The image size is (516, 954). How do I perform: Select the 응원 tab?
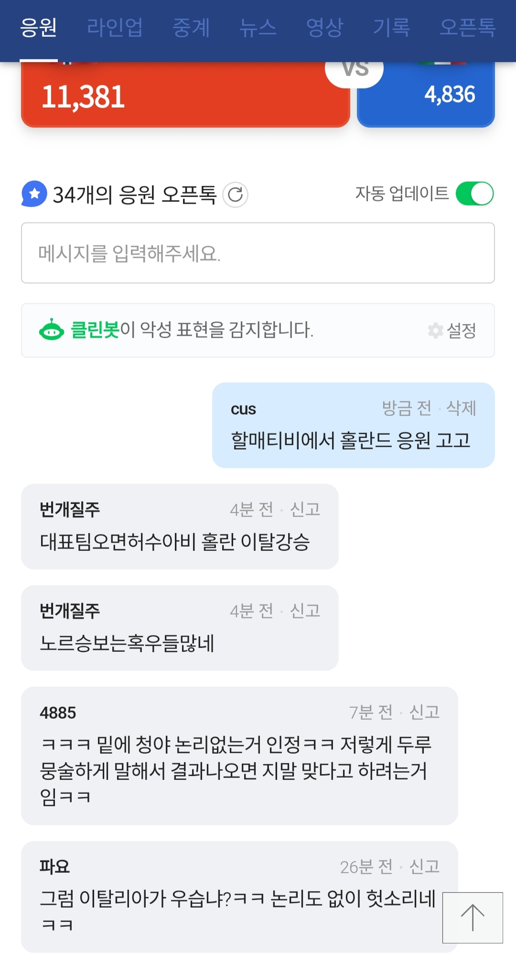[x=39, y=27]
